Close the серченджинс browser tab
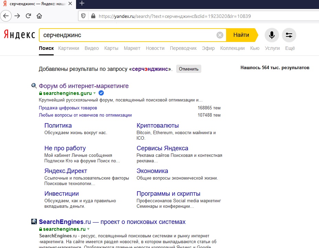 click(70, 4)
